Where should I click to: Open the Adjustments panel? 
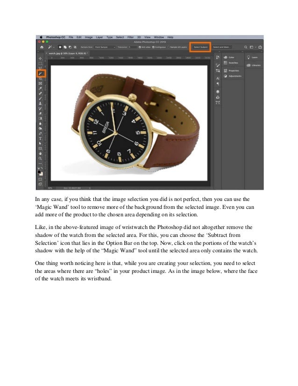pyautogui.click(x=233, y=76)
